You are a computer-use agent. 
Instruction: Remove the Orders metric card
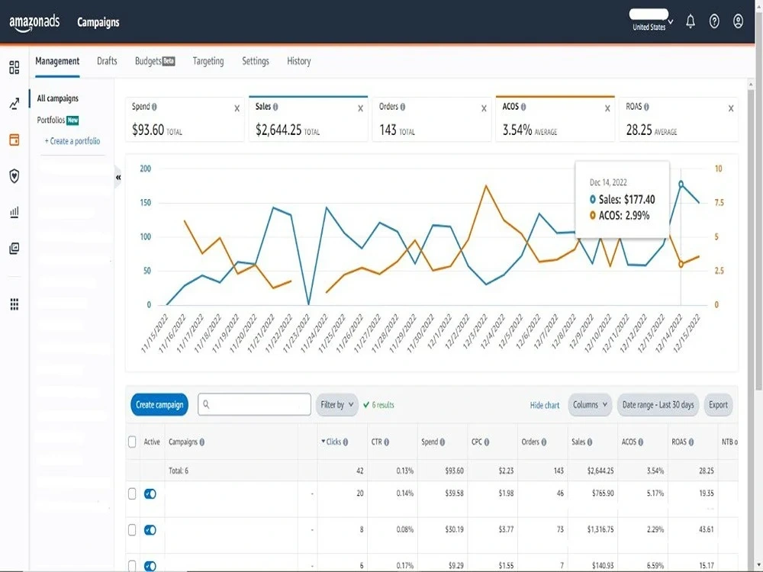pyautogui.click(x=484, y=108)
